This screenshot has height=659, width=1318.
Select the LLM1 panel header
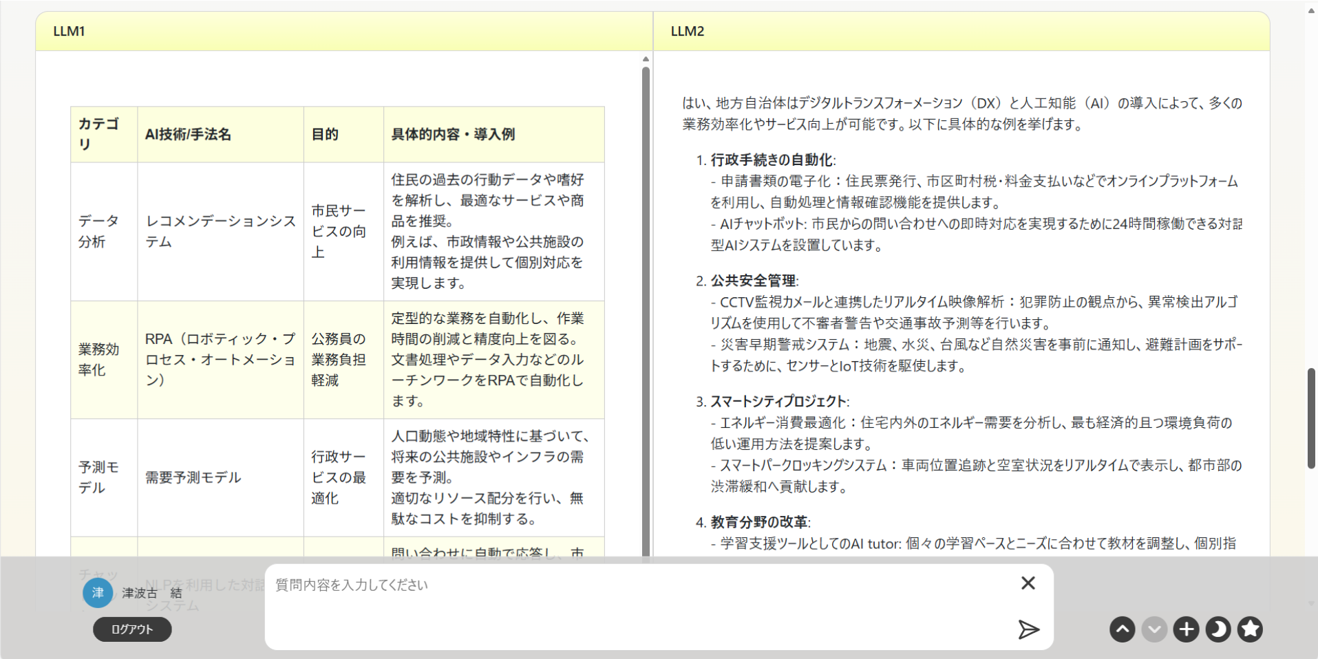(69, 31)
